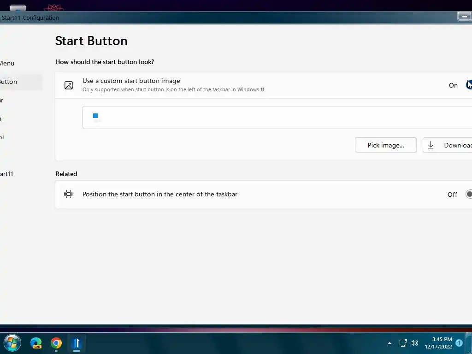The width and height of the screenshot is (472, 354).
Task: Click the Windows 7 style Start orb
Action: click(12, 343)
